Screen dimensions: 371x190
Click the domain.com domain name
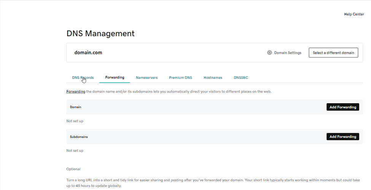pos(88,53)
